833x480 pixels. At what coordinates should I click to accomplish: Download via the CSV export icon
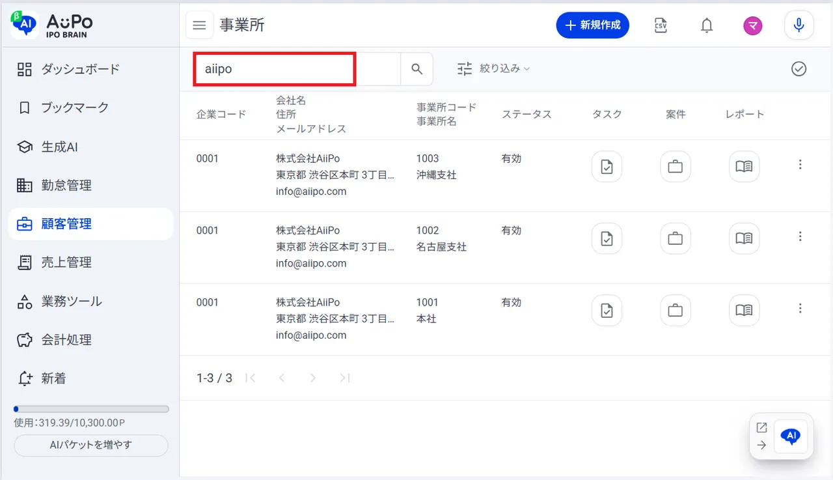click(661, 25)
